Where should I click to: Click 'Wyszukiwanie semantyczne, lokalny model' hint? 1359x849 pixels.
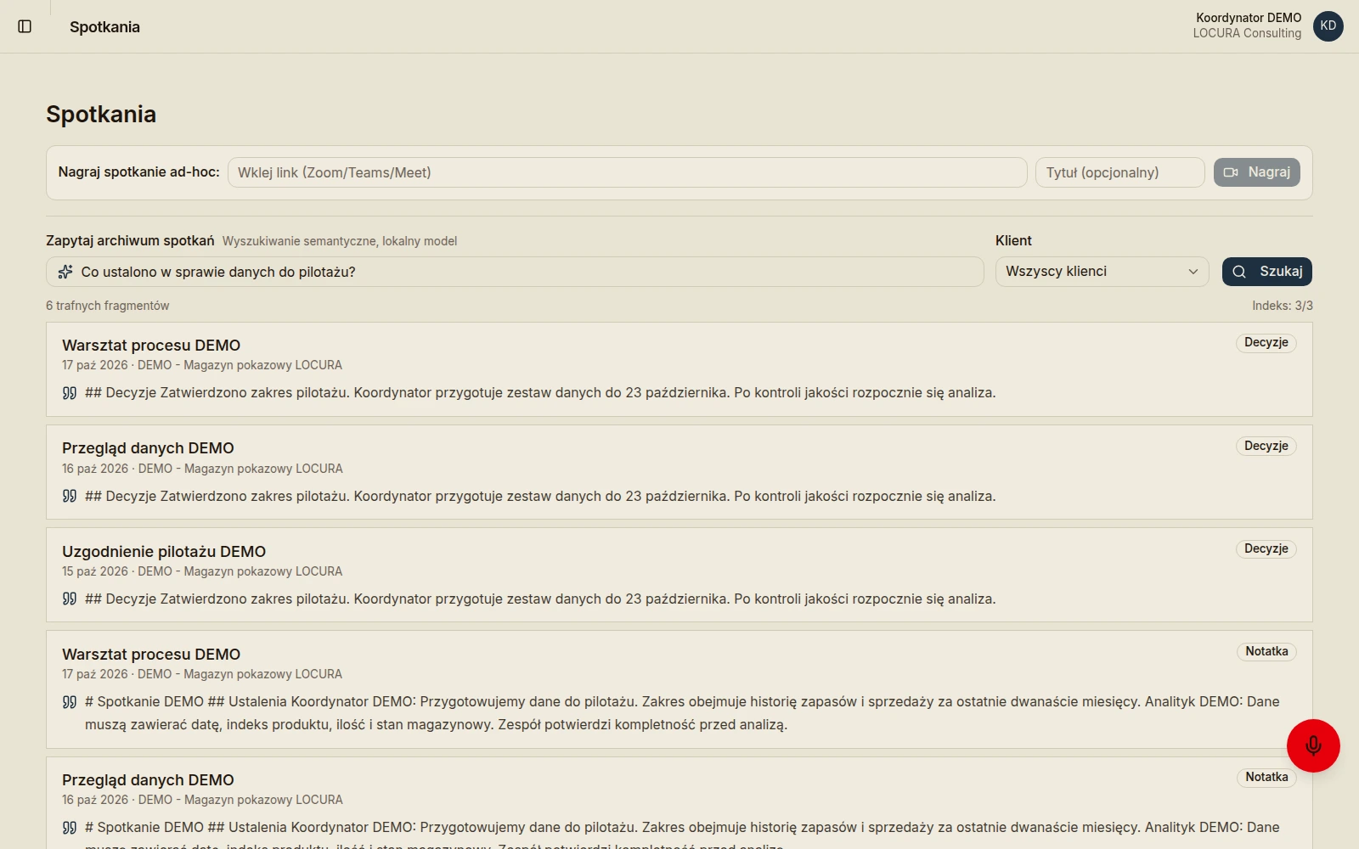340,241
